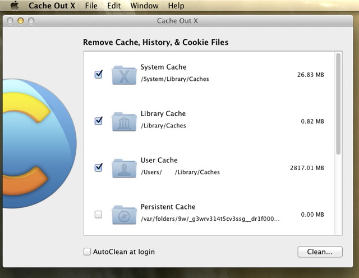This screenshot has height=278, width=359.
Task: Click the System Cache folder icon
Action: (x=124, y=75)
